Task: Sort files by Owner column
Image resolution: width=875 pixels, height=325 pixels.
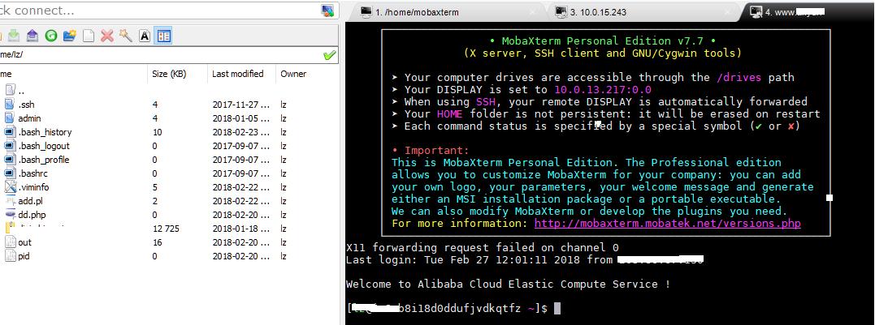Action: click(293, 74)
